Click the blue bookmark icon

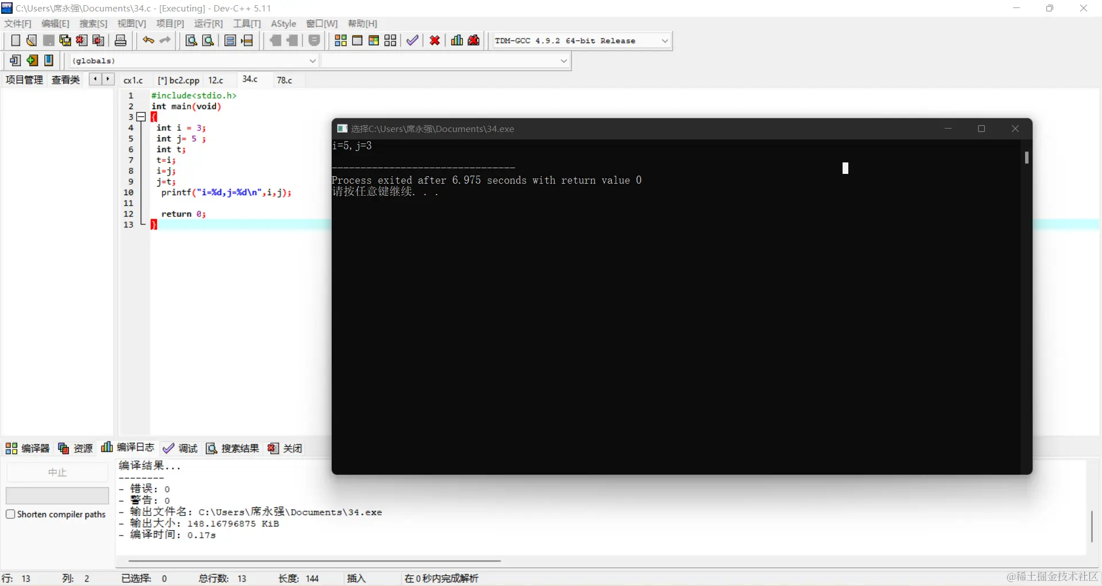tap(49, 60)
